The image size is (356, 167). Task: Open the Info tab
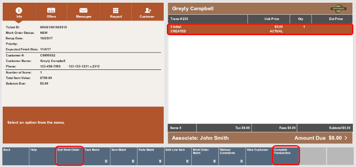[19, 12]
